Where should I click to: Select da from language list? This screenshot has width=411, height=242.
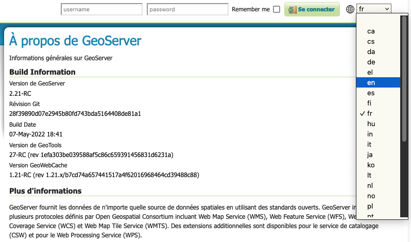coord(378,52)
